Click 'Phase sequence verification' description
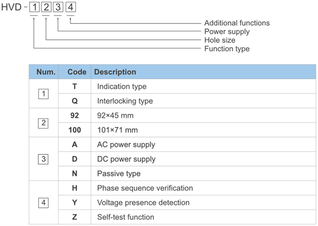 145,188
